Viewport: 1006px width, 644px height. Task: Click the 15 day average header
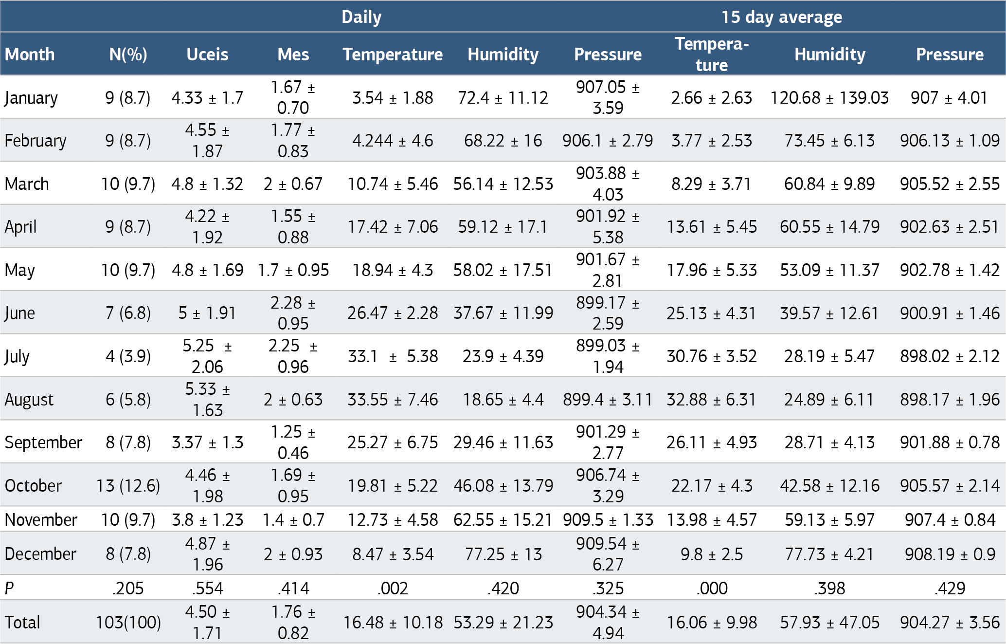pyautogui.click(x=781, y=17)
